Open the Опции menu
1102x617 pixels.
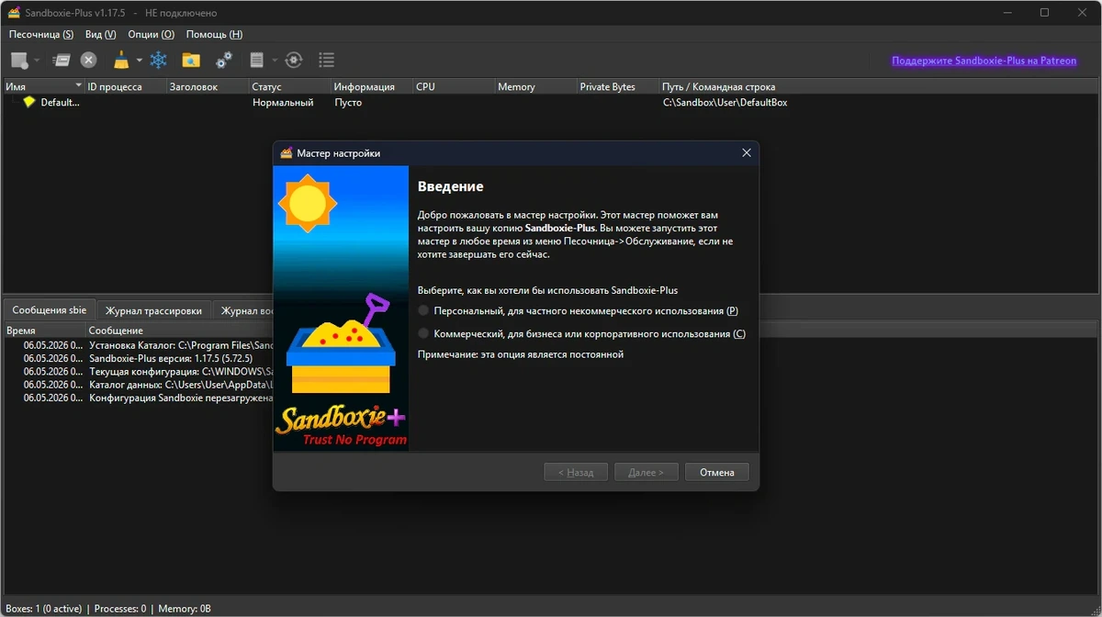(x=151, y=34)
